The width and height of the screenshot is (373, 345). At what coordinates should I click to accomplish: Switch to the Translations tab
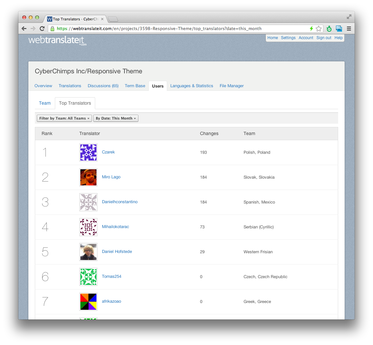(70, 86)
